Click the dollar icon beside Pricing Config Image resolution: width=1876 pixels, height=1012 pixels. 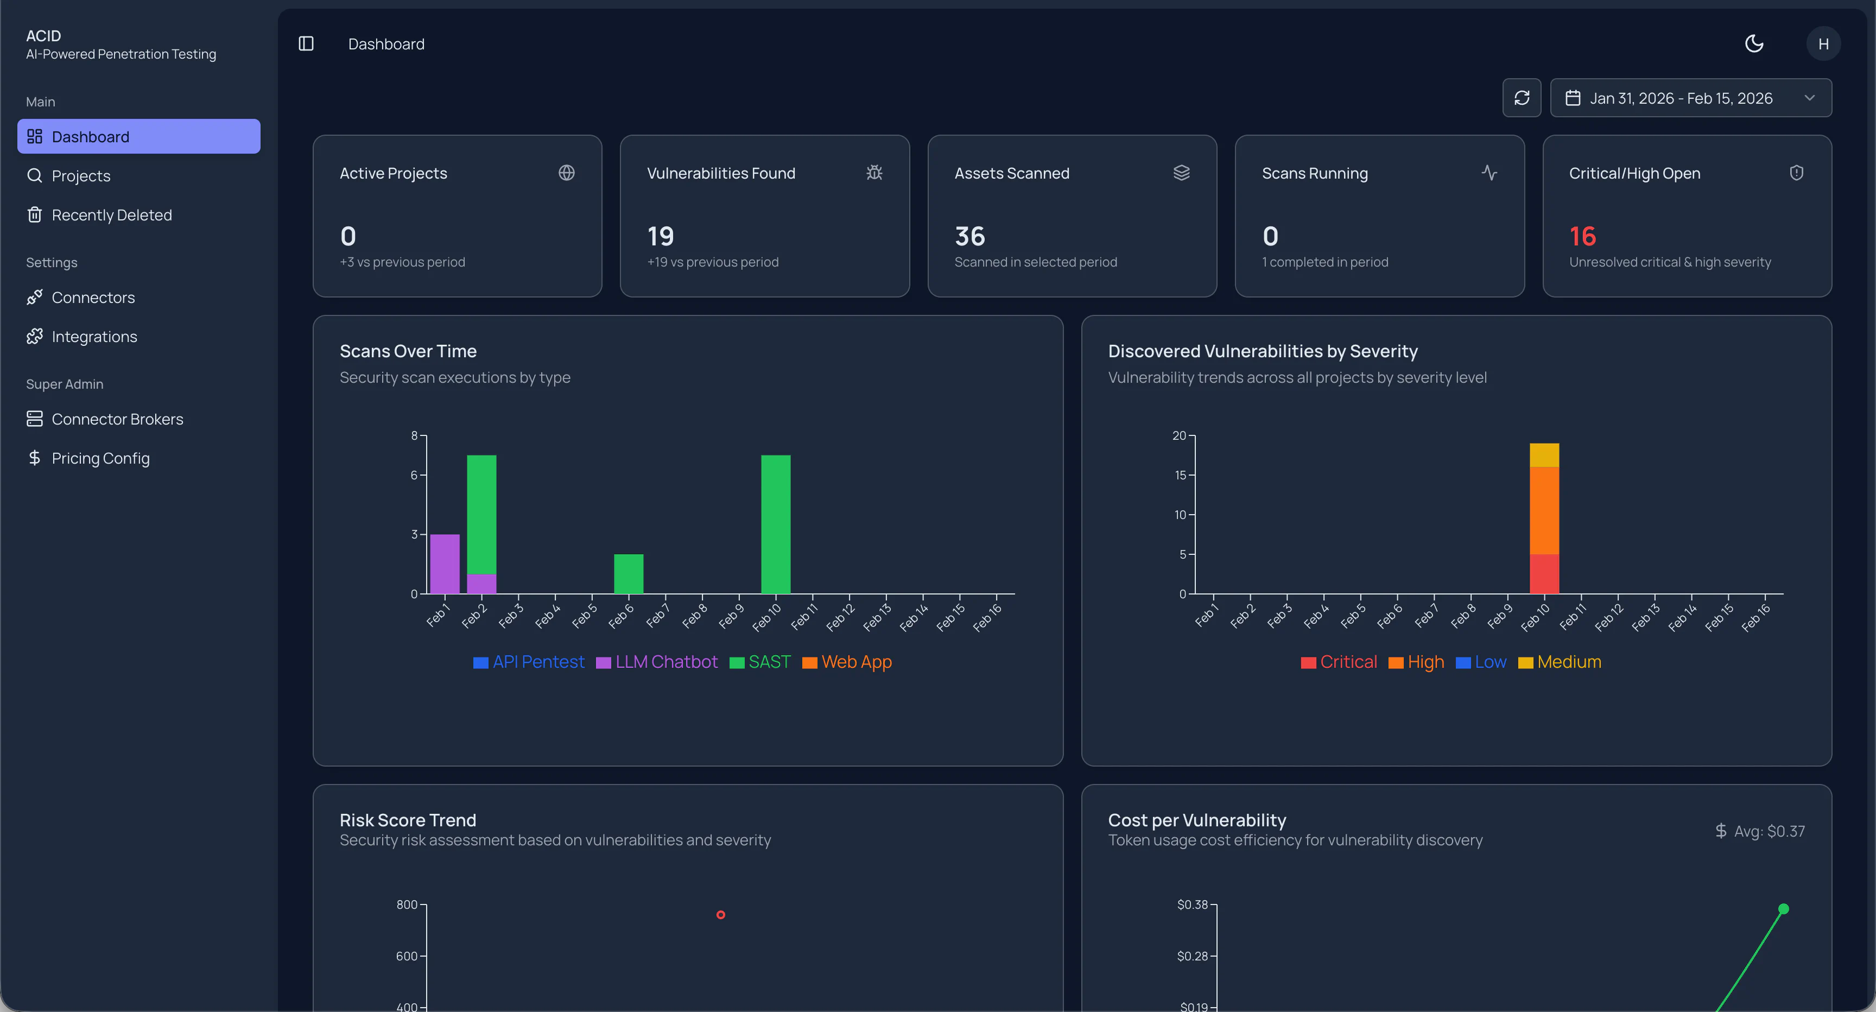pos(34,458)
